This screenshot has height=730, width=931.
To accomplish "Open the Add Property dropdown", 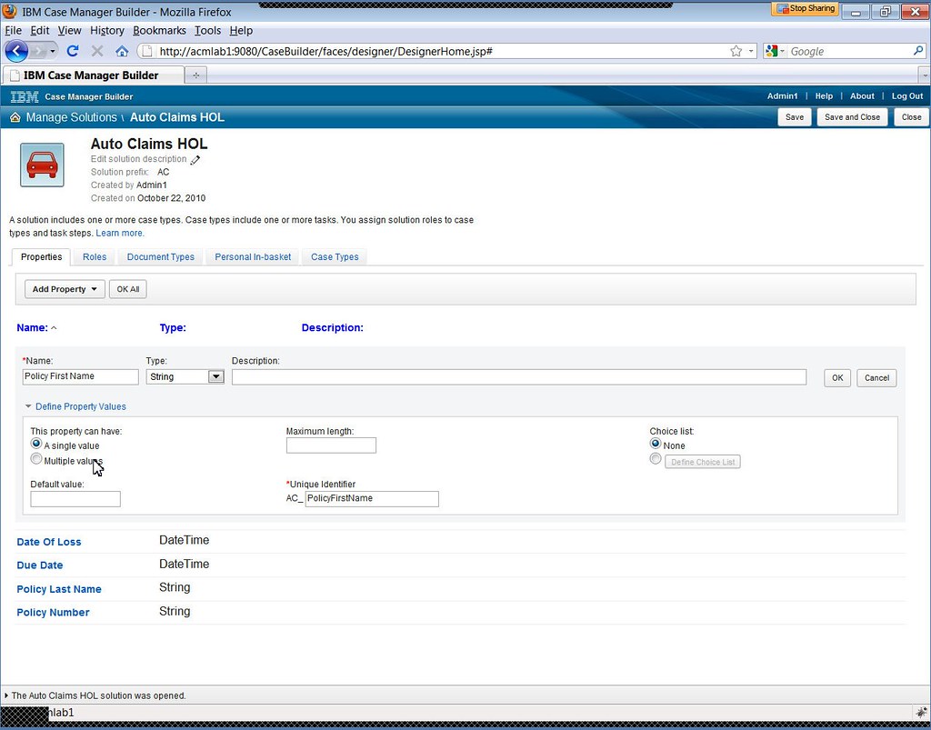I will pos(64,288).
